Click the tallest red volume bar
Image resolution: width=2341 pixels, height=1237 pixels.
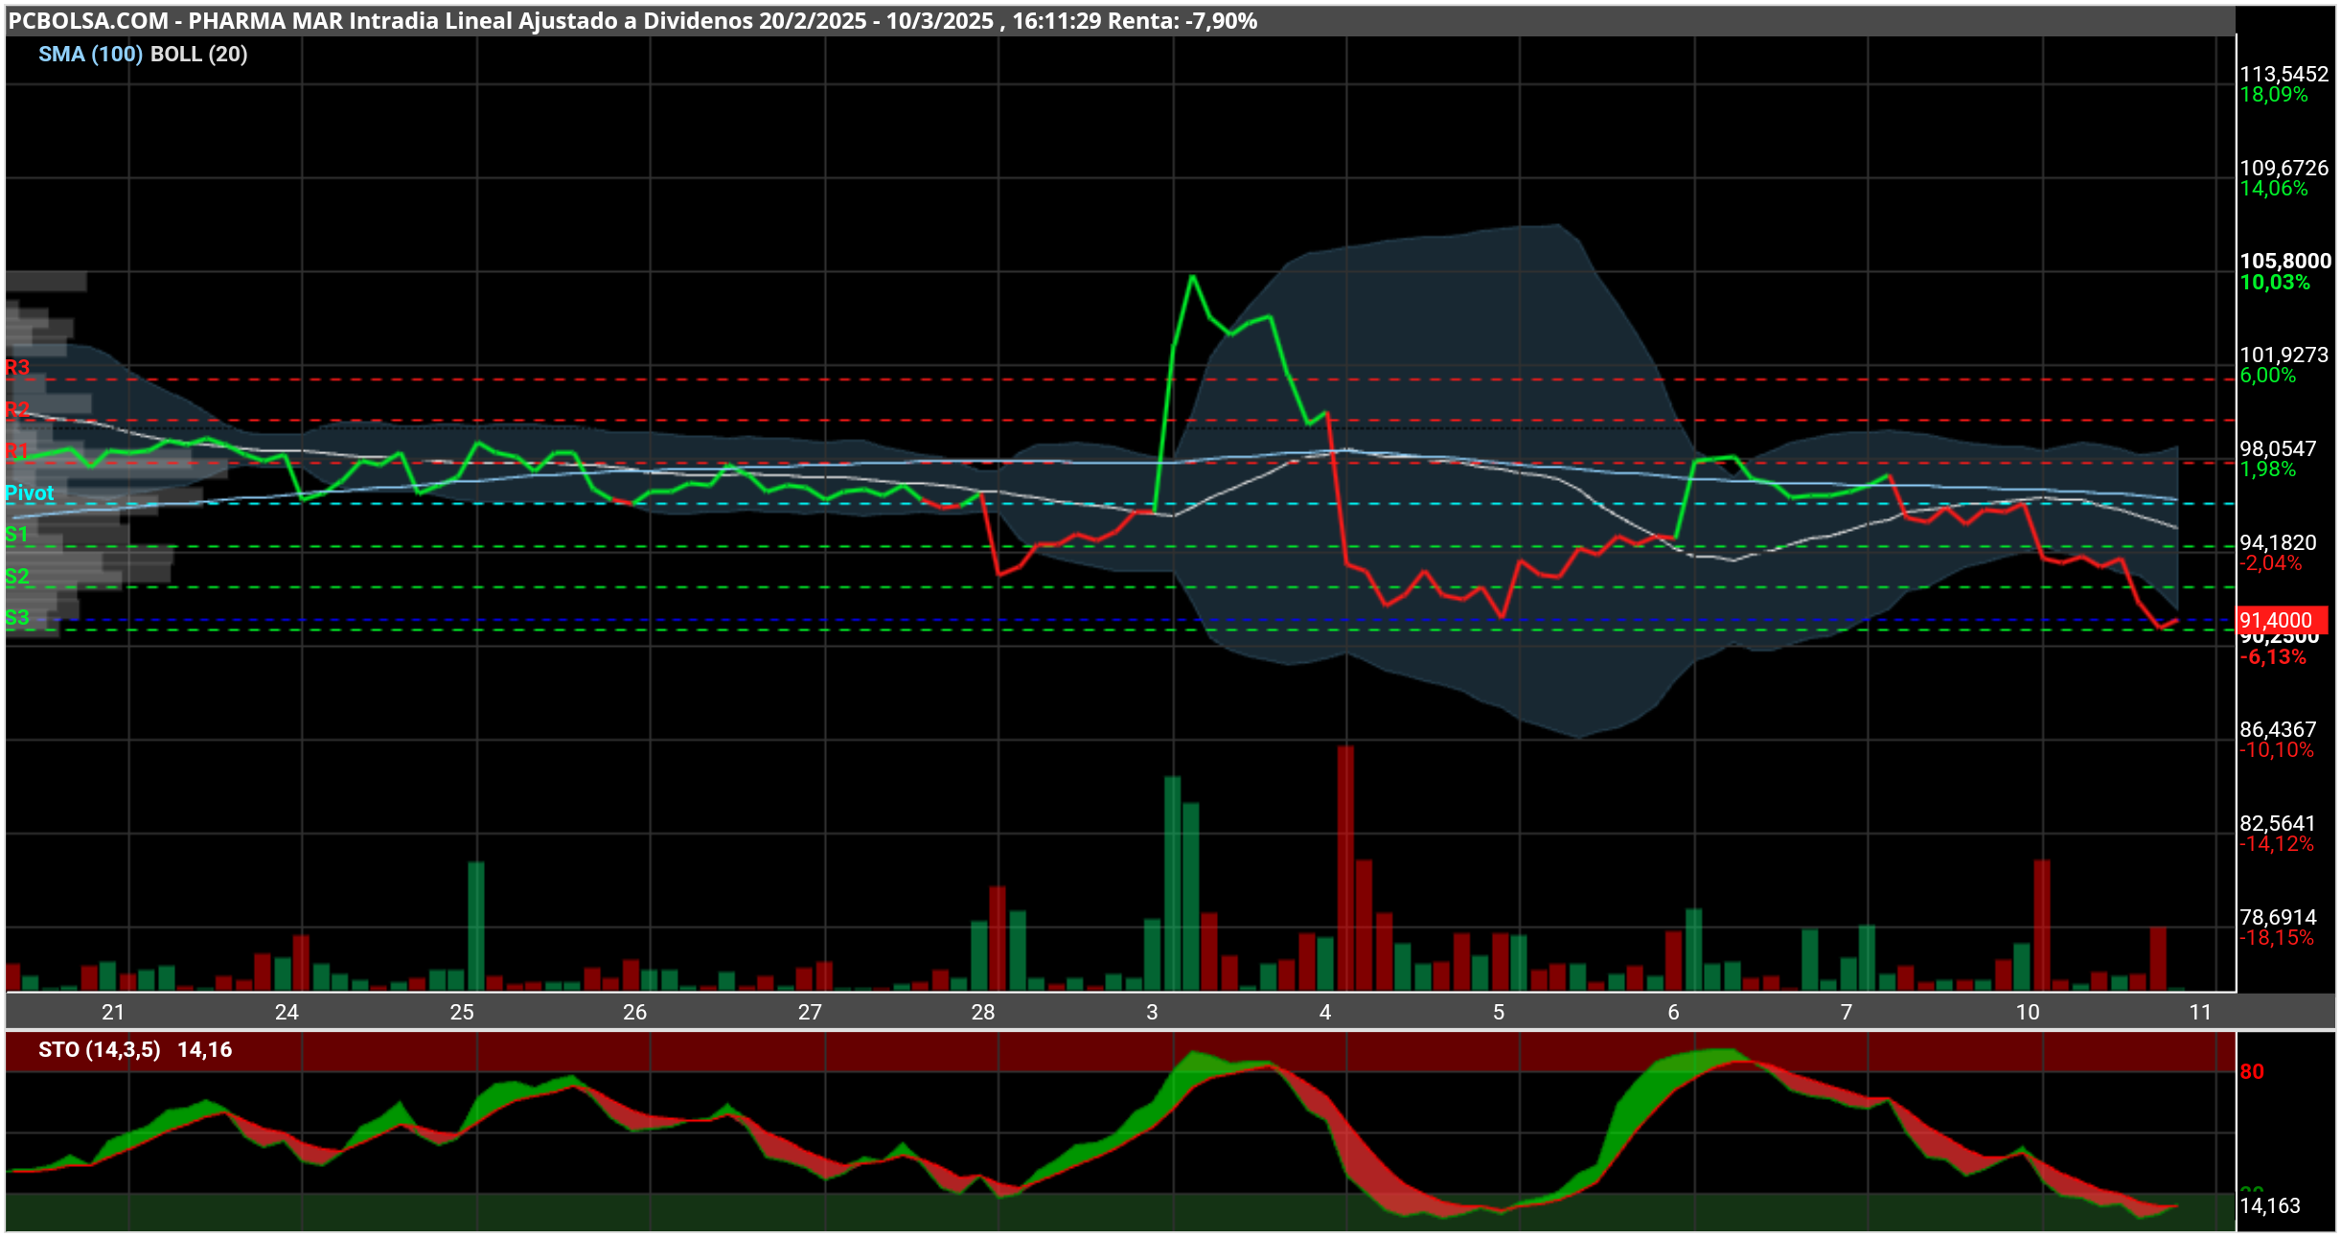click(x=1345, y=868)
